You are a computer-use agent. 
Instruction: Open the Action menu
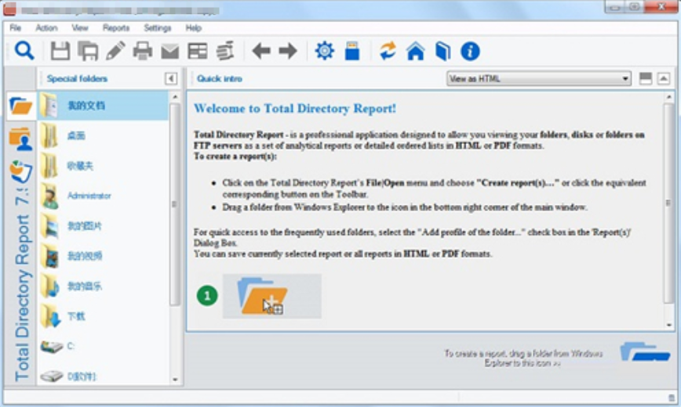pos(46,27)
